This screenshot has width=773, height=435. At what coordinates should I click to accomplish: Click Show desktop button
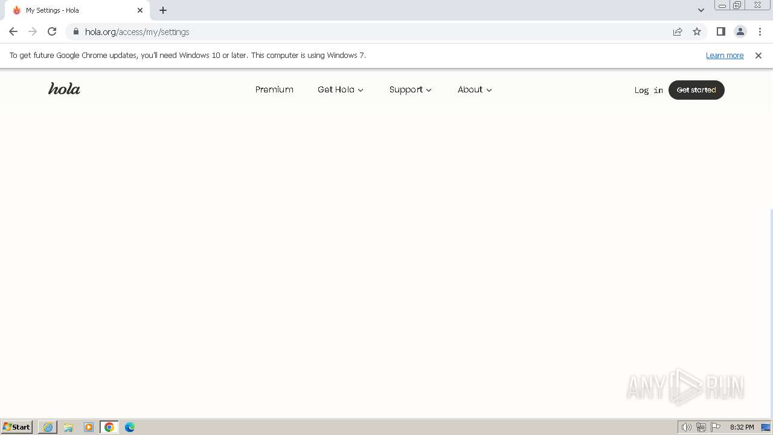tap(766, 427)
